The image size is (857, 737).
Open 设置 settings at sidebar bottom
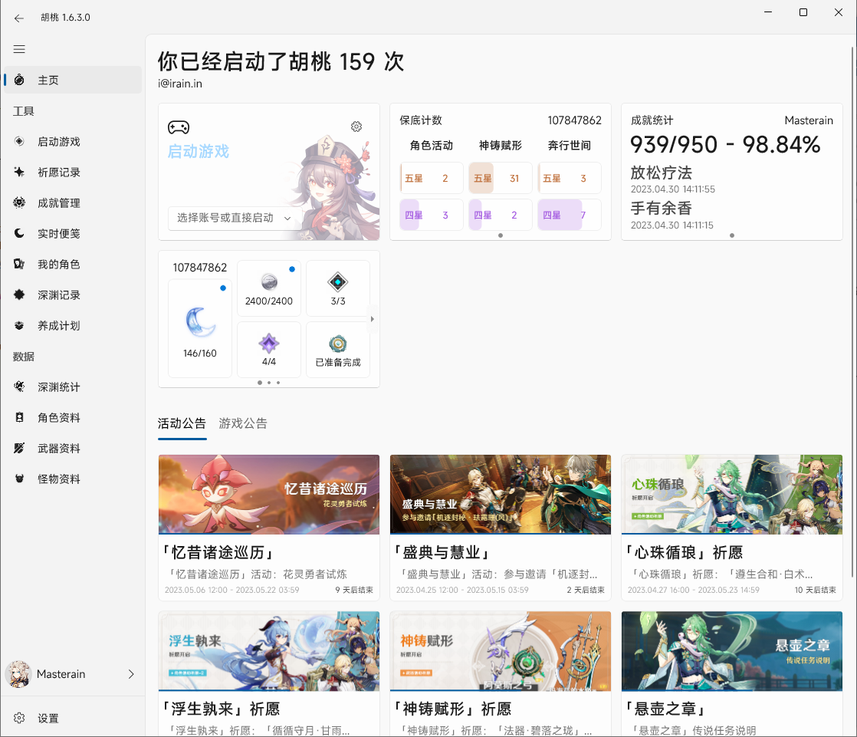[x=73, y=718]
